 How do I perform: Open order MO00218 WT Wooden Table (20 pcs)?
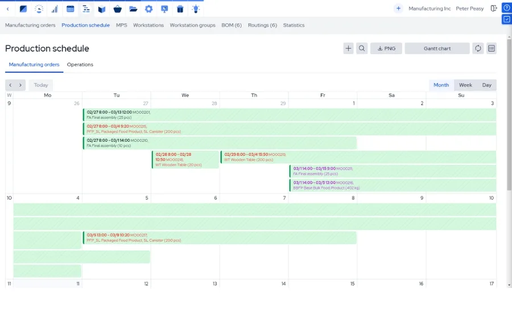point(185,159)
